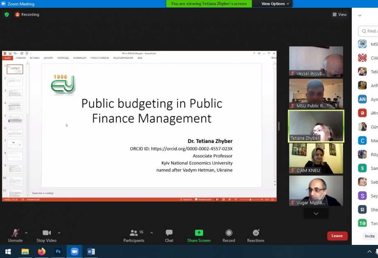Select slide 9 thumbnail in slide panel

tap(15, 169)
